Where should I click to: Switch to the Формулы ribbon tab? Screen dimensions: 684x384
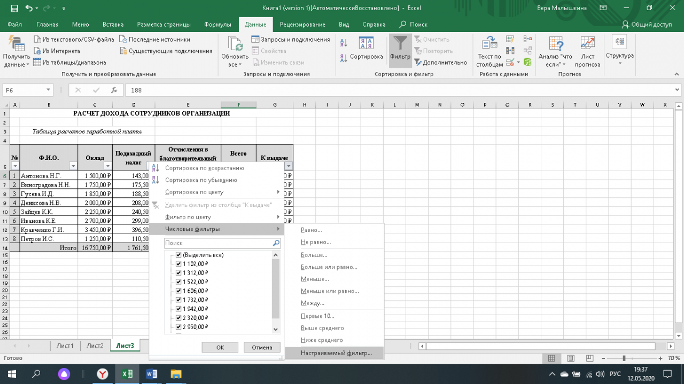point(217,25)
